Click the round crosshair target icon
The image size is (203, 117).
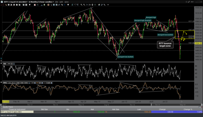[48, 5]
